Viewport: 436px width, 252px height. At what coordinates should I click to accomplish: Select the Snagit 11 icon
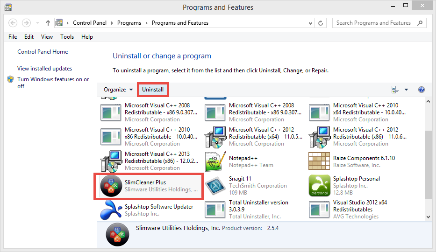click(x=215, y=185)
